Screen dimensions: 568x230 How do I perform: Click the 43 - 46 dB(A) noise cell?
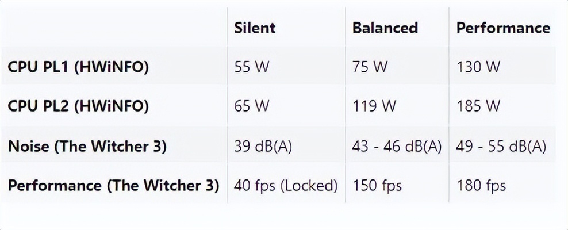coord(397,146)
